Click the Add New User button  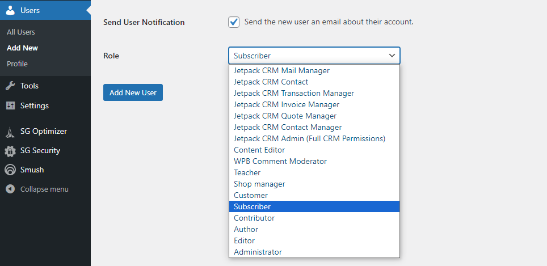tap(133, 93)
